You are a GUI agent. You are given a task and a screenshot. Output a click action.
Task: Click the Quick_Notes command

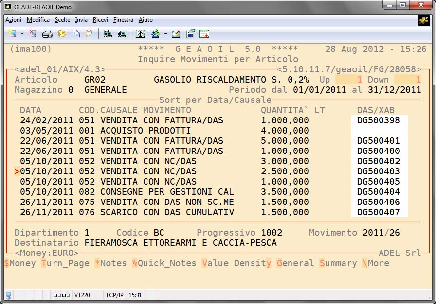[164, 263]
